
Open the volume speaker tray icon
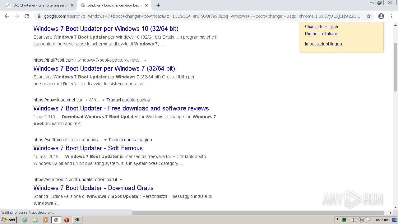tap(353, 220)
